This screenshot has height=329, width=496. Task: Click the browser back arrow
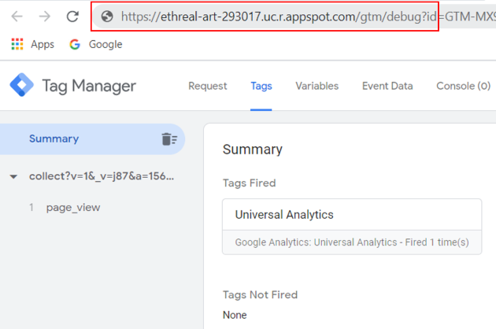[17, 16]
